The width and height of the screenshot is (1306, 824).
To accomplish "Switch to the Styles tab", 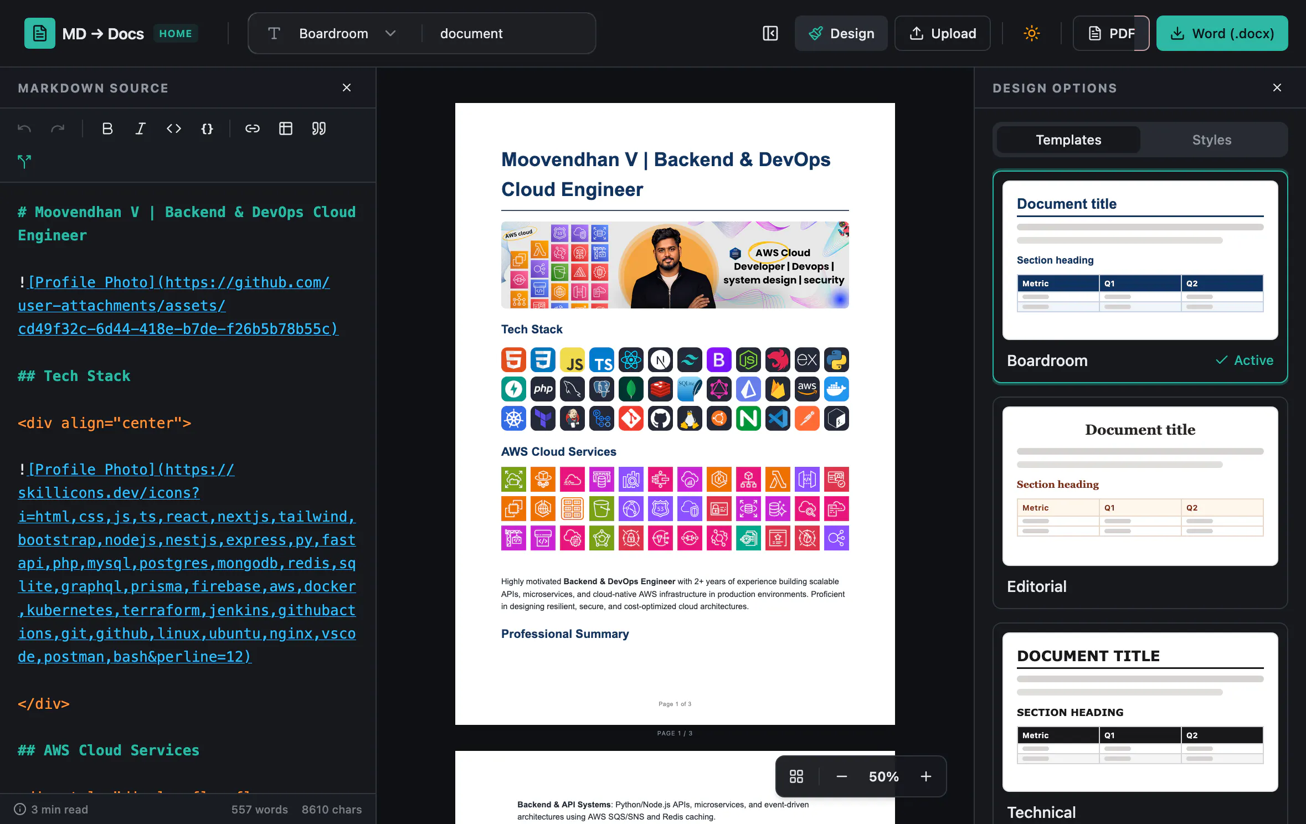I will [x=1212, y=140].
